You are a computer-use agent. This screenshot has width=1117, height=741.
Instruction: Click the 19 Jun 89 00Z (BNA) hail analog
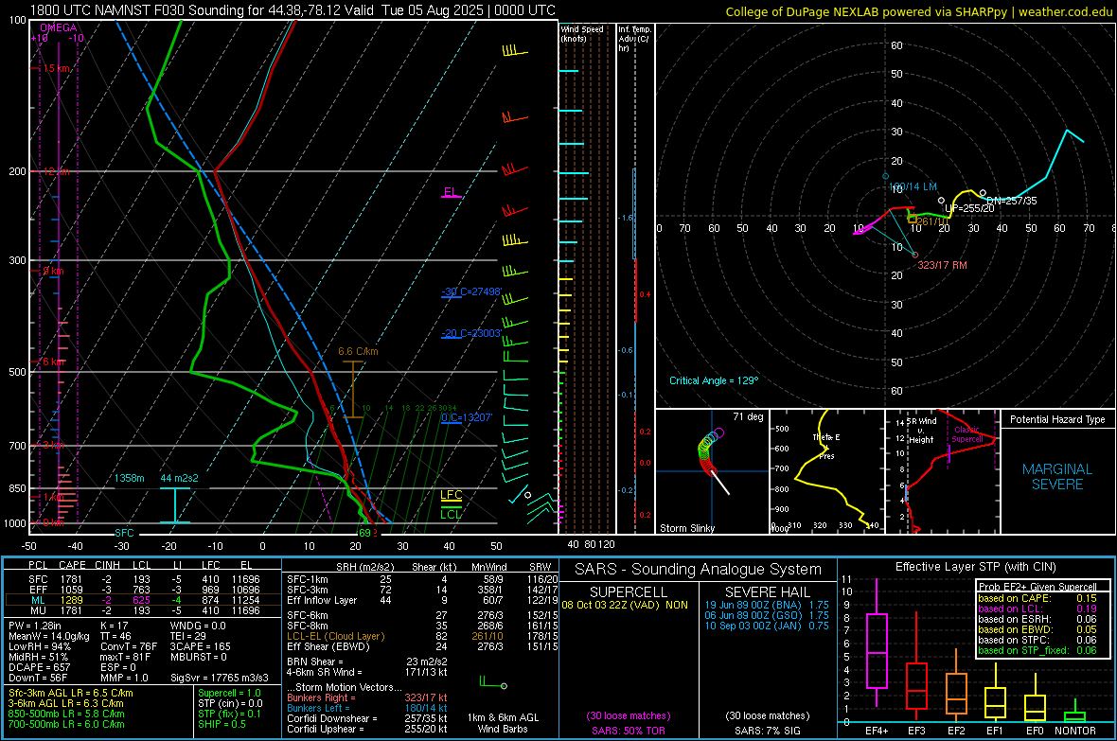coord(767,605)
